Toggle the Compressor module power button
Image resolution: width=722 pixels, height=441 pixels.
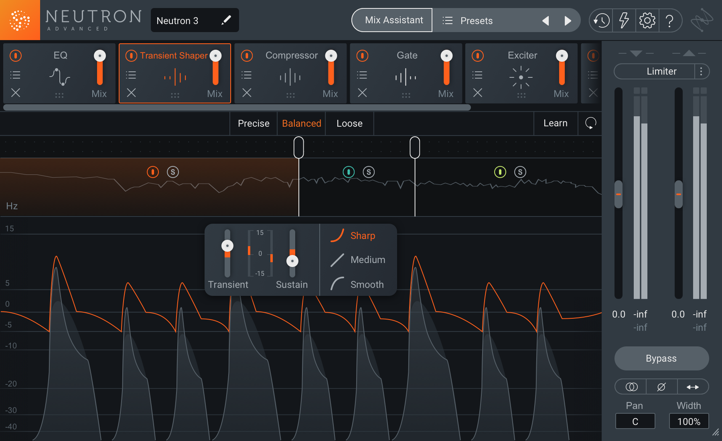(x=247, y=56)
